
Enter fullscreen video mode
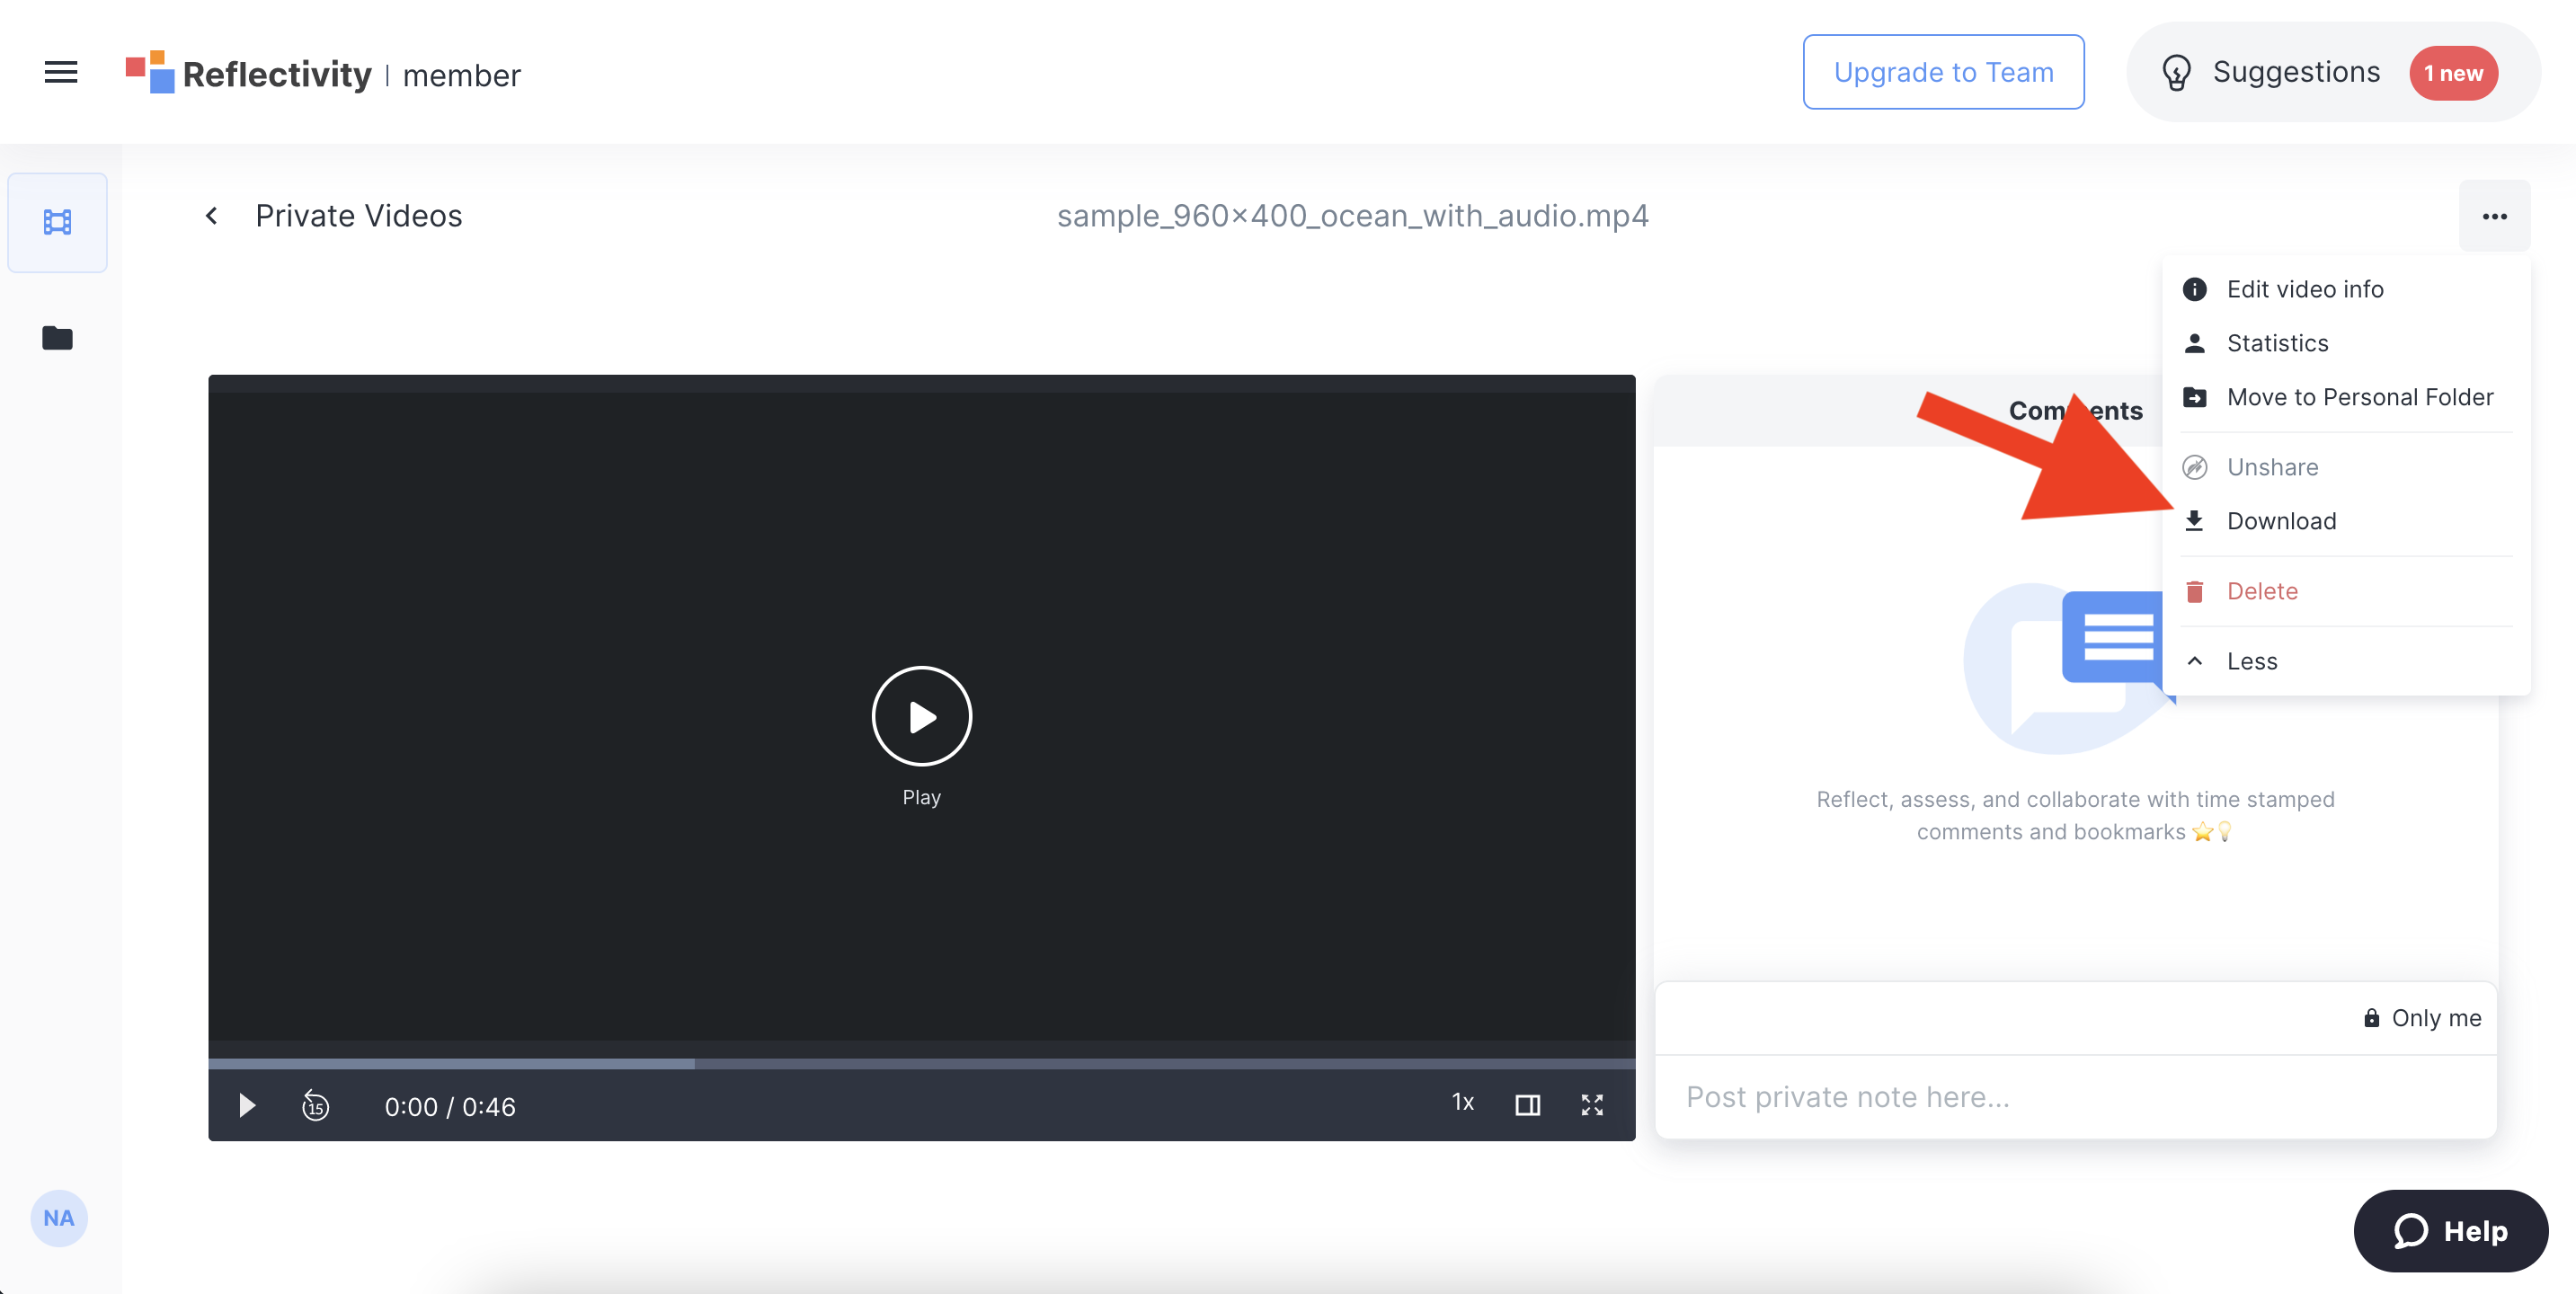point(1591,1104)
